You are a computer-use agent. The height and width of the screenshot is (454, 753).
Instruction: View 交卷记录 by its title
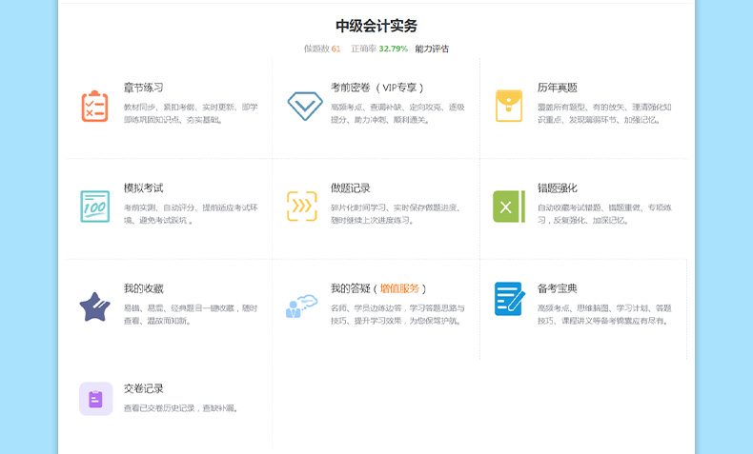144,388
